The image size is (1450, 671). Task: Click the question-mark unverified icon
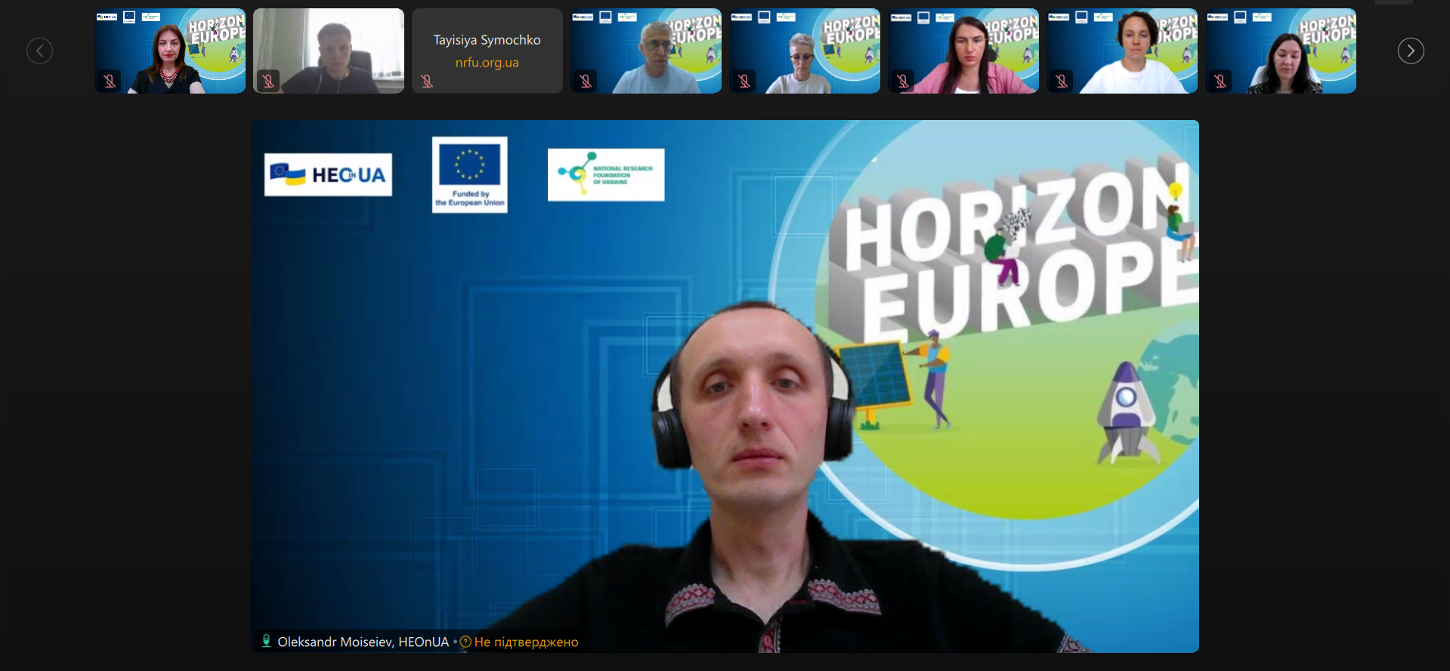tap(465, 642)
